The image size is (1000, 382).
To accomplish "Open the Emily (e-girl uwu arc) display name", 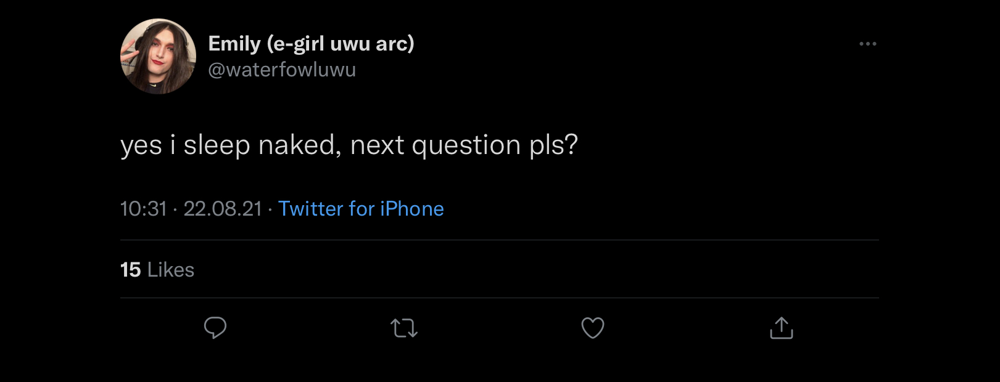I will click(311, 44).
